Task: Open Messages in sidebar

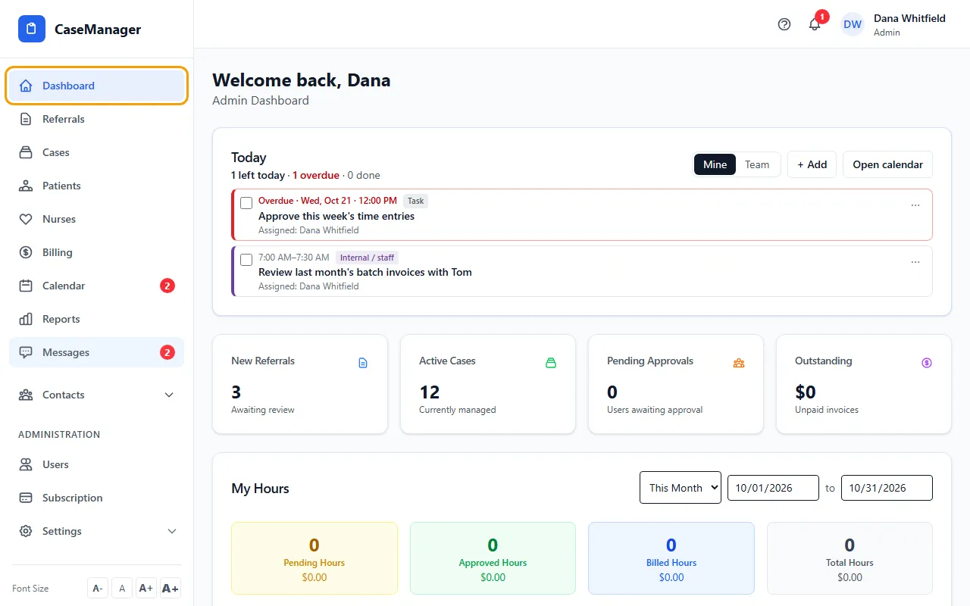Action: click(96, 352)
